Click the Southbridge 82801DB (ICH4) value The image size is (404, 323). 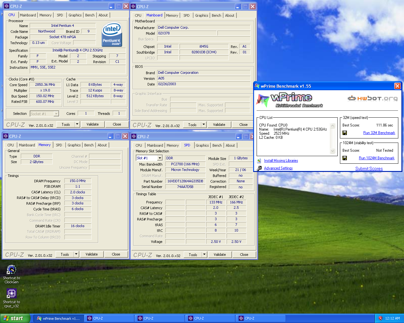point(204,52)
